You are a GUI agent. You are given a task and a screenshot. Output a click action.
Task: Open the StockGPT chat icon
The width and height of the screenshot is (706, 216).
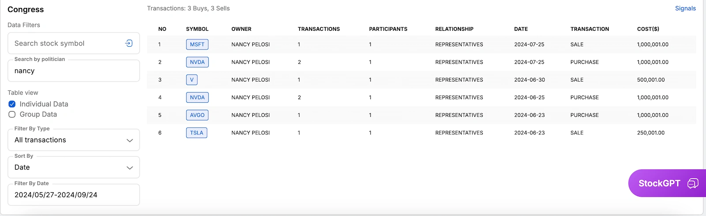click(693, 183)
